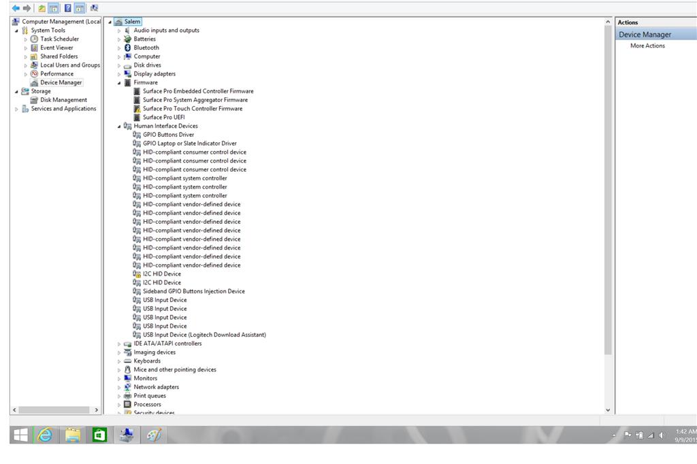Select Device Manager in Actions pane

pos(656,34)
